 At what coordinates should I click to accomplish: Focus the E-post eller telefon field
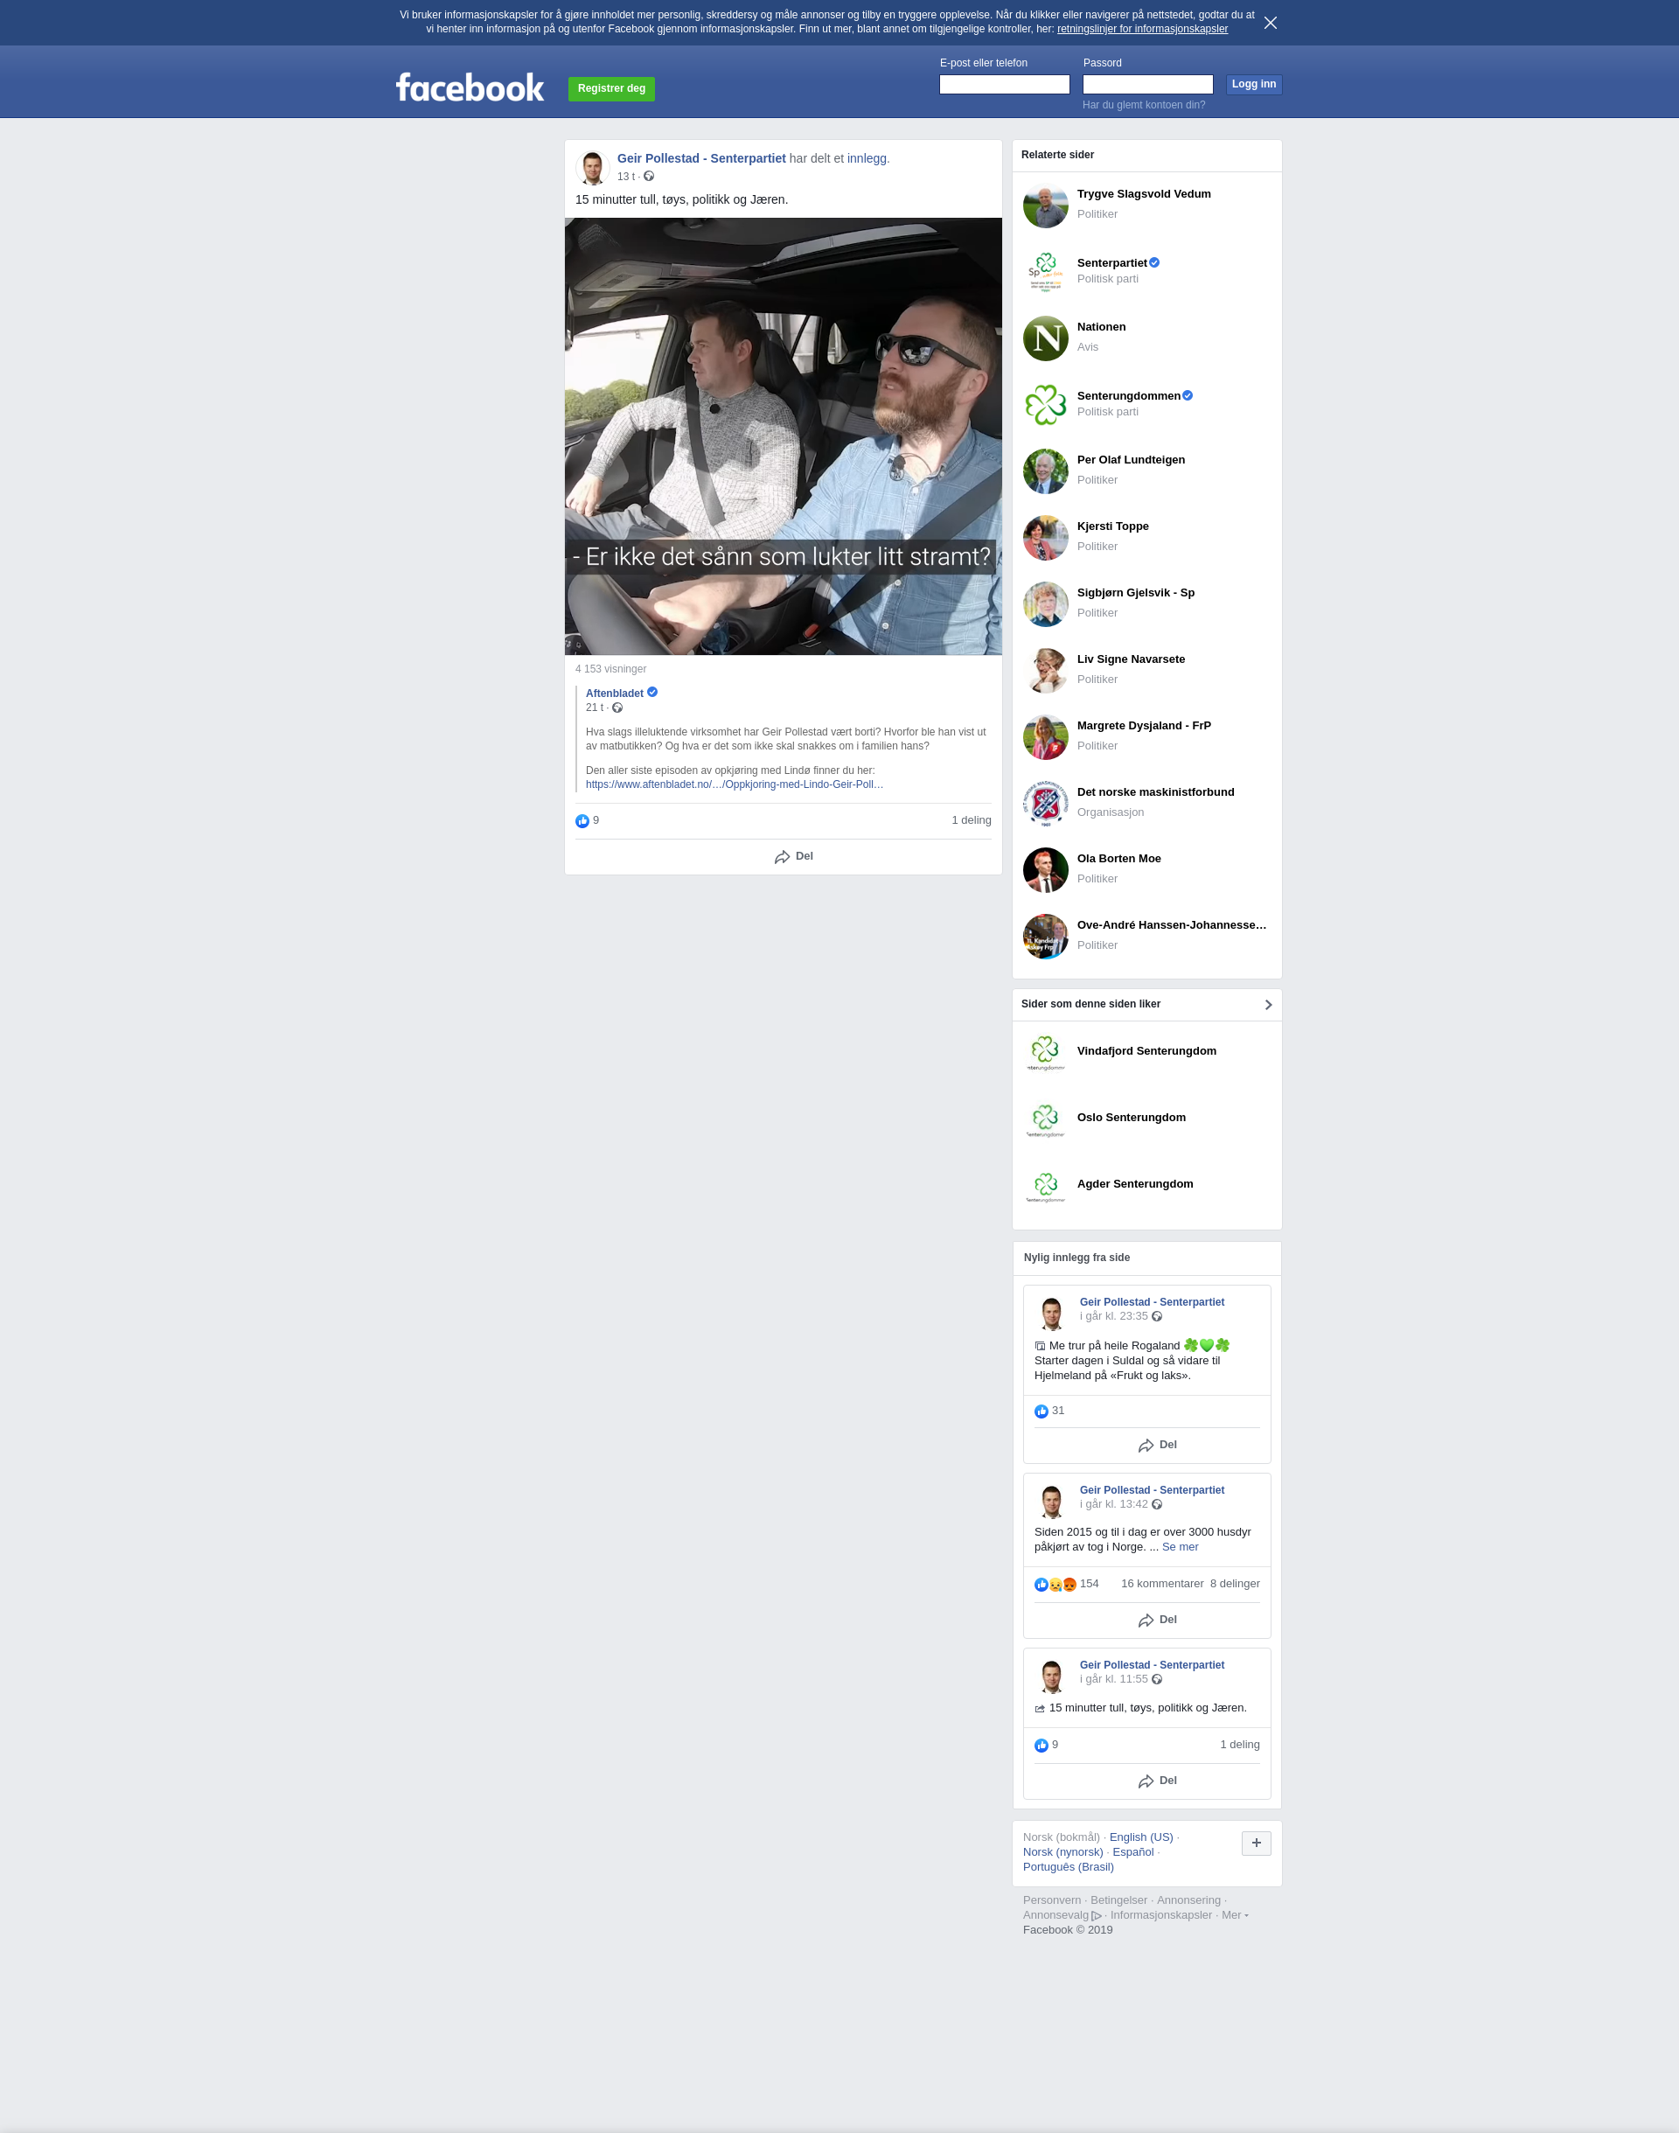(1004, 85)
